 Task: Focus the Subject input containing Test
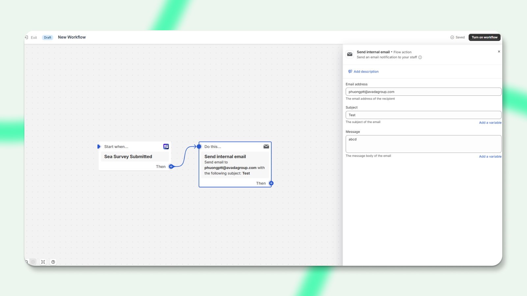423,115
